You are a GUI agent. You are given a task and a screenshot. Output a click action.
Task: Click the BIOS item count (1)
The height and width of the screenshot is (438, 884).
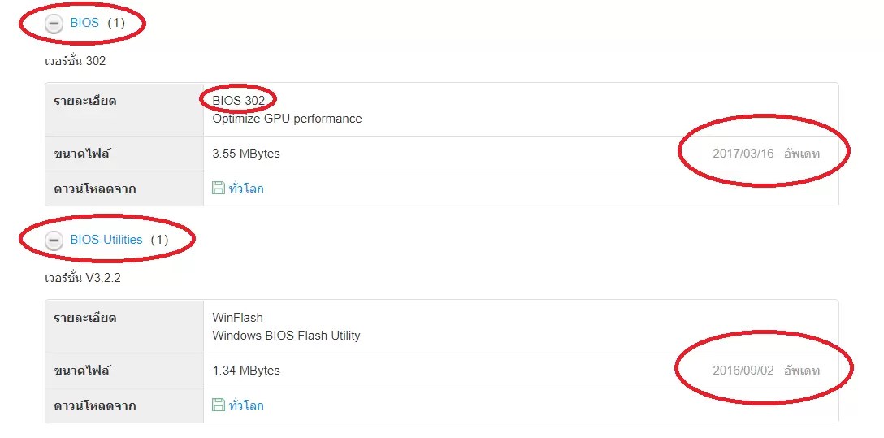pos(116,23)
